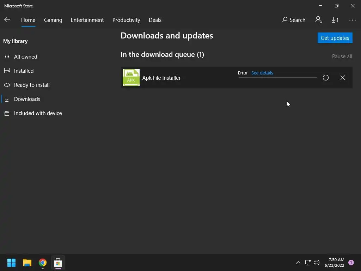This screenshot has width=361, height=271.
Task: Cancel the Apk File Installer download
Action: [x=343, y=78]
